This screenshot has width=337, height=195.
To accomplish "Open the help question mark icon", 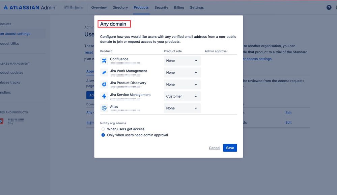I will (x=329, y=7).
